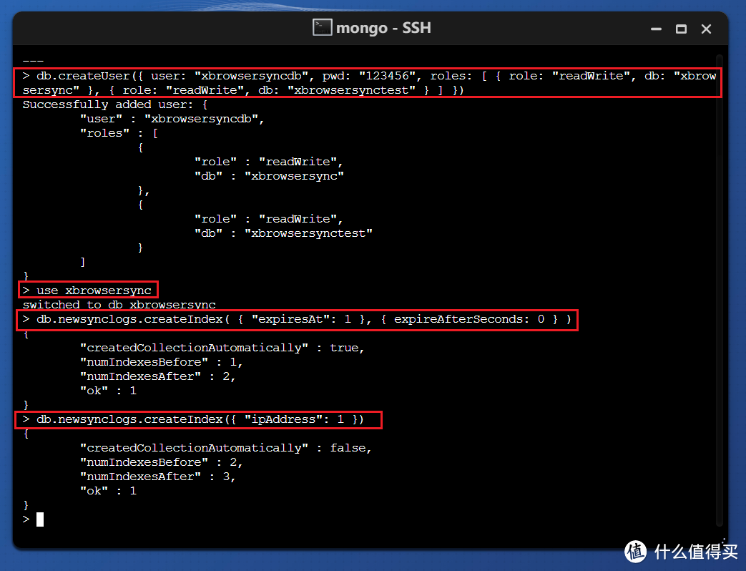Click the createIndex ipAddress command line
Screen dimensions: 746x571
click(x=200, y=419)
